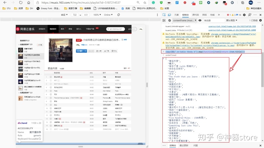Click the Download button under playlist title
Screen dimensions: 264x148
(x=106, y=51)
